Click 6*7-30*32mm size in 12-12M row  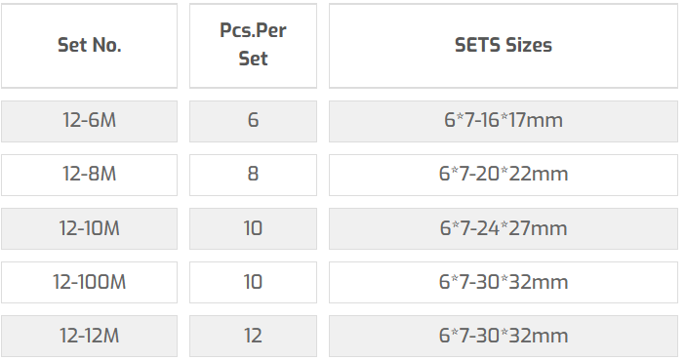504,336
